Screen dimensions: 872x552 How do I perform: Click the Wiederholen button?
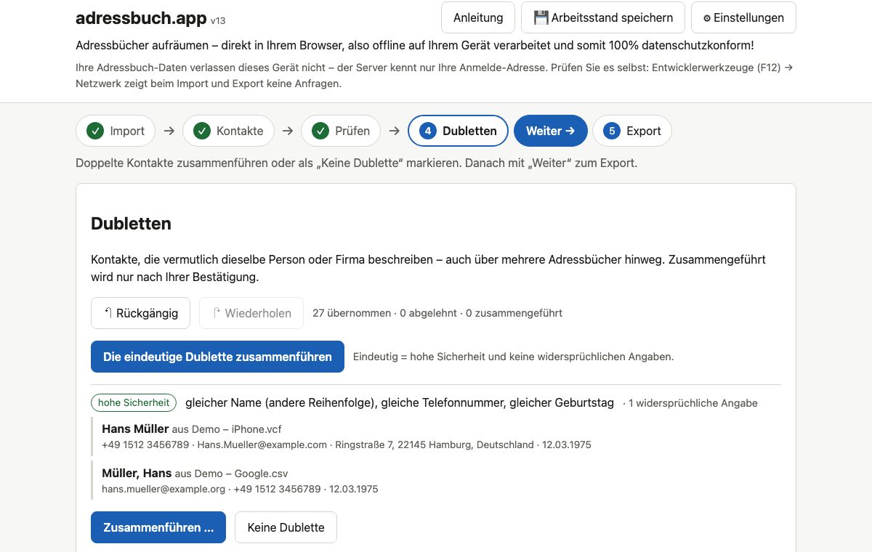251,313
